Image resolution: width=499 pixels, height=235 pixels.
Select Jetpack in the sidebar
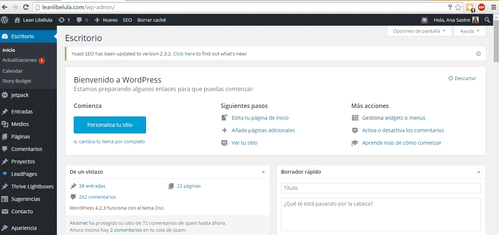coord(20,95)
